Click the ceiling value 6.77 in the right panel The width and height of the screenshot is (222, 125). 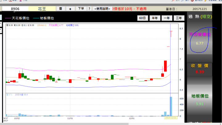tap(199, 43)
